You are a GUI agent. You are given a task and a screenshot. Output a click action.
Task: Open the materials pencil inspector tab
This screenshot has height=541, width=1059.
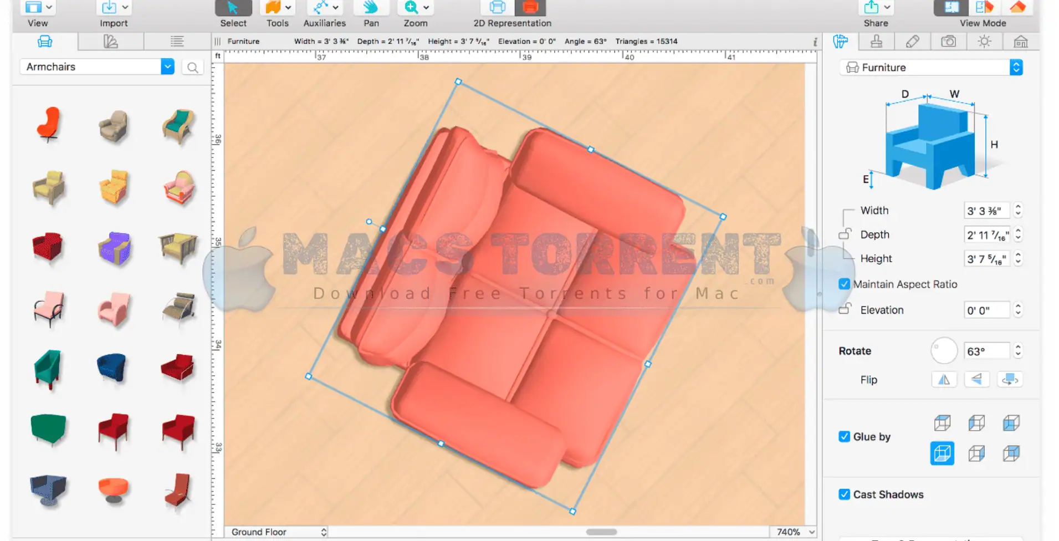913,42
